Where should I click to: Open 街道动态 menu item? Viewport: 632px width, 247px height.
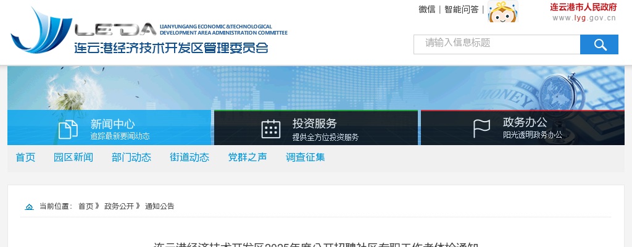pyautogui.click(x=189, y=157)
